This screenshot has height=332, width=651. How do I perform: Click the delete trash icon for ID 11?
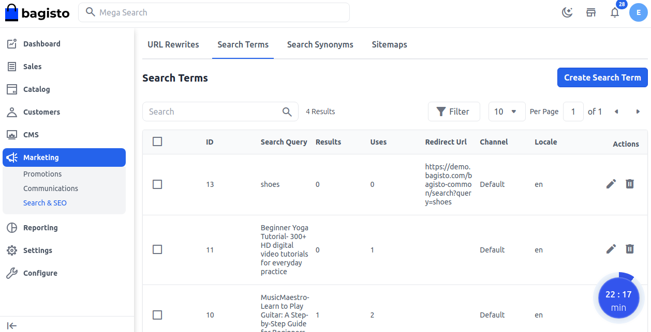coord(630,249)
